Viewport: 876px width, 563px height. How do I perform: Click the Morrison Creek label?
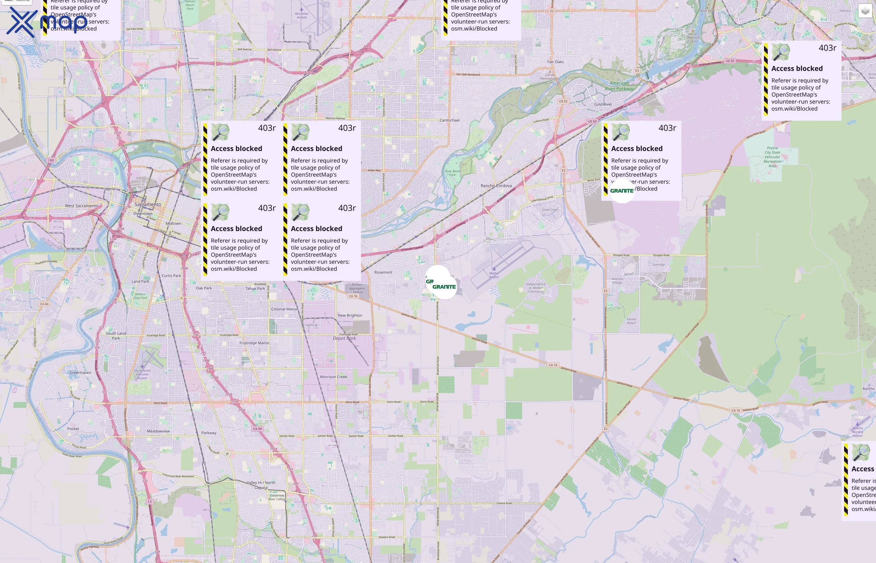(334, 377)
